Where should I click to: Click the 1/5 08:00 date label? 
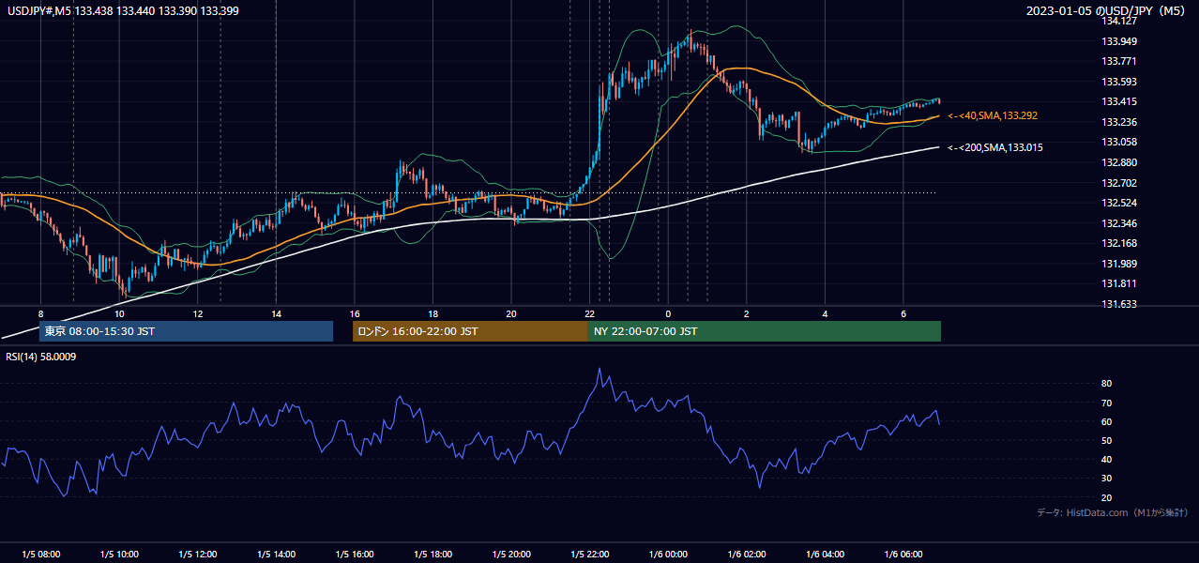[40, 555]
